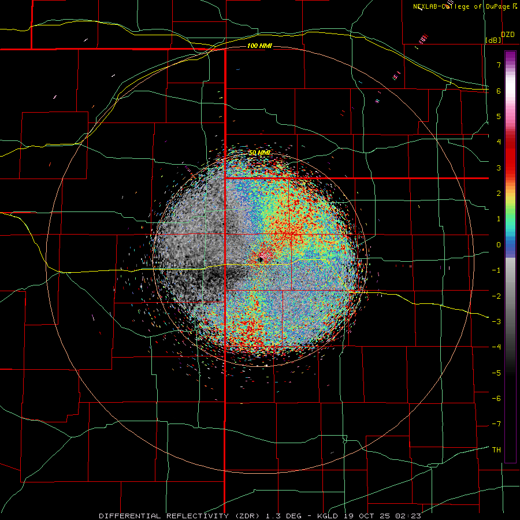Click the -5 value on color scale
Image resolution: width=520 pixels, height=520 pixels.
click(x=496, y=373)
